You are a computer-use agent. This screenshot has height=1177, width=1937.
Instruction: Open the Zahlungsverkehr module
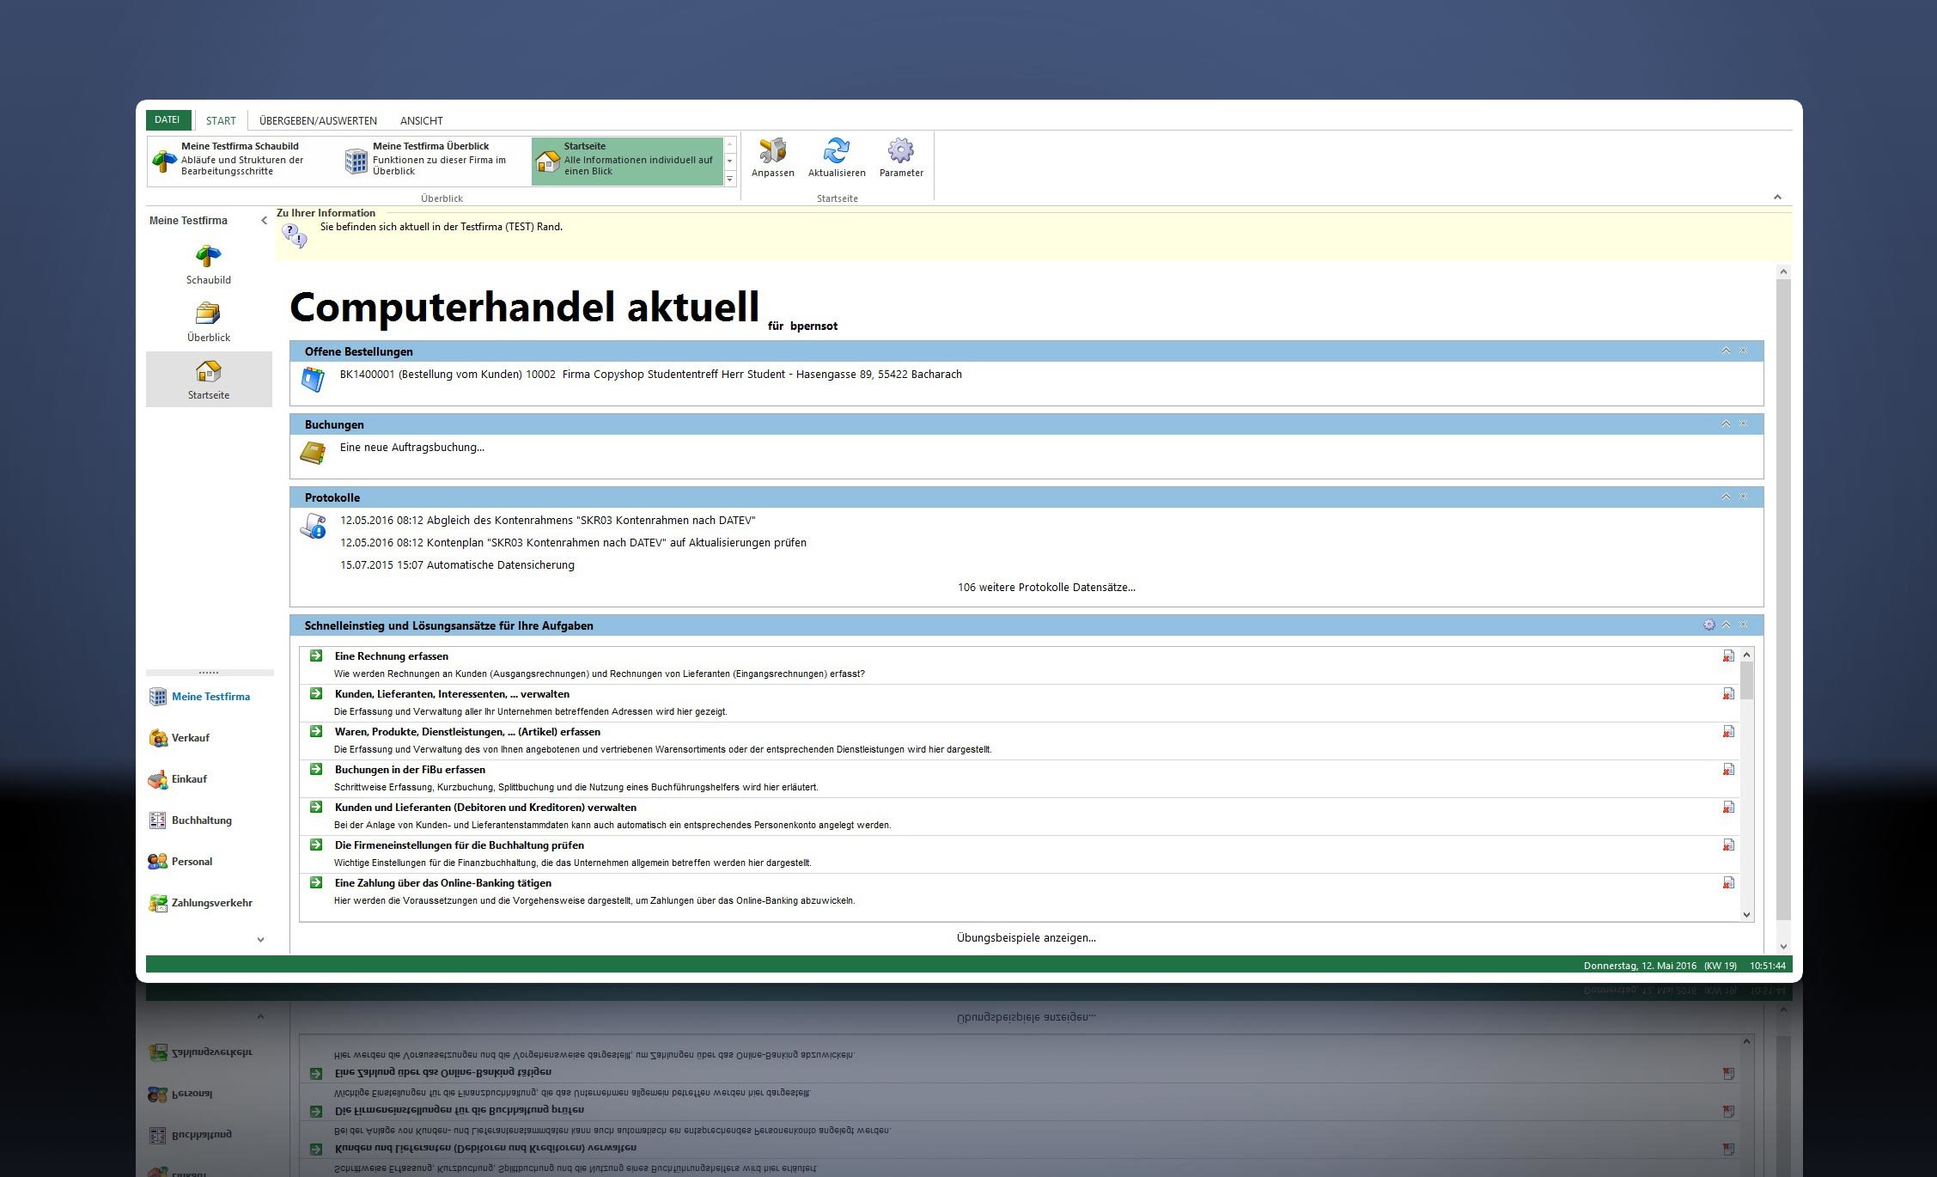pos(211,903)
